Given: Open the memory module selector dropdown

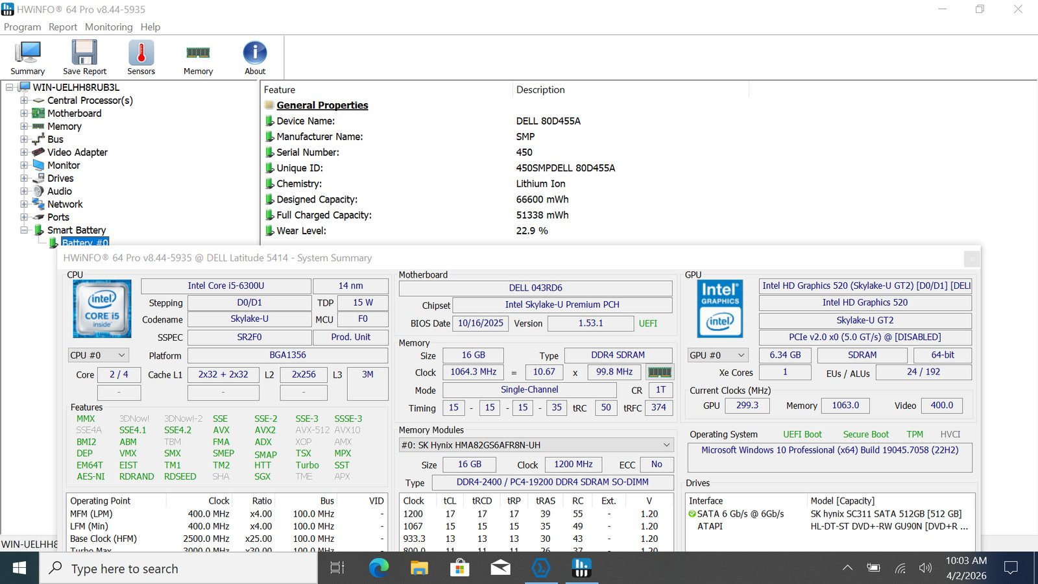Looking at the screenshot, I should point(536,445).
